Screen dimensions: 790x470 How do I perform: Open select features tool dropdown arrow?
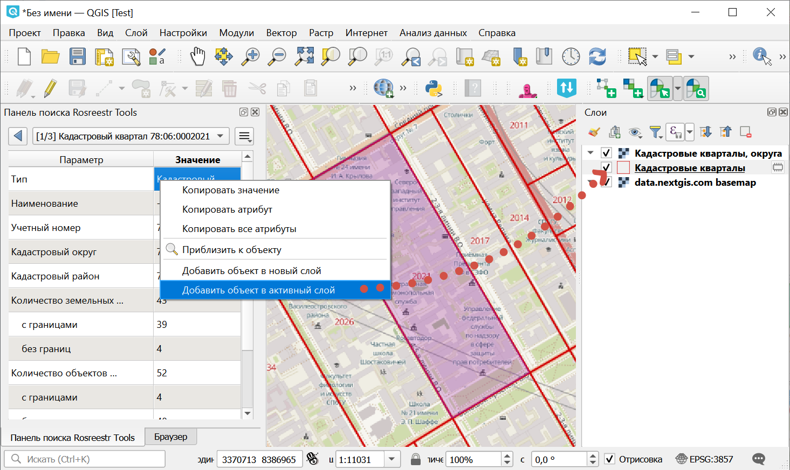(655, 57)
